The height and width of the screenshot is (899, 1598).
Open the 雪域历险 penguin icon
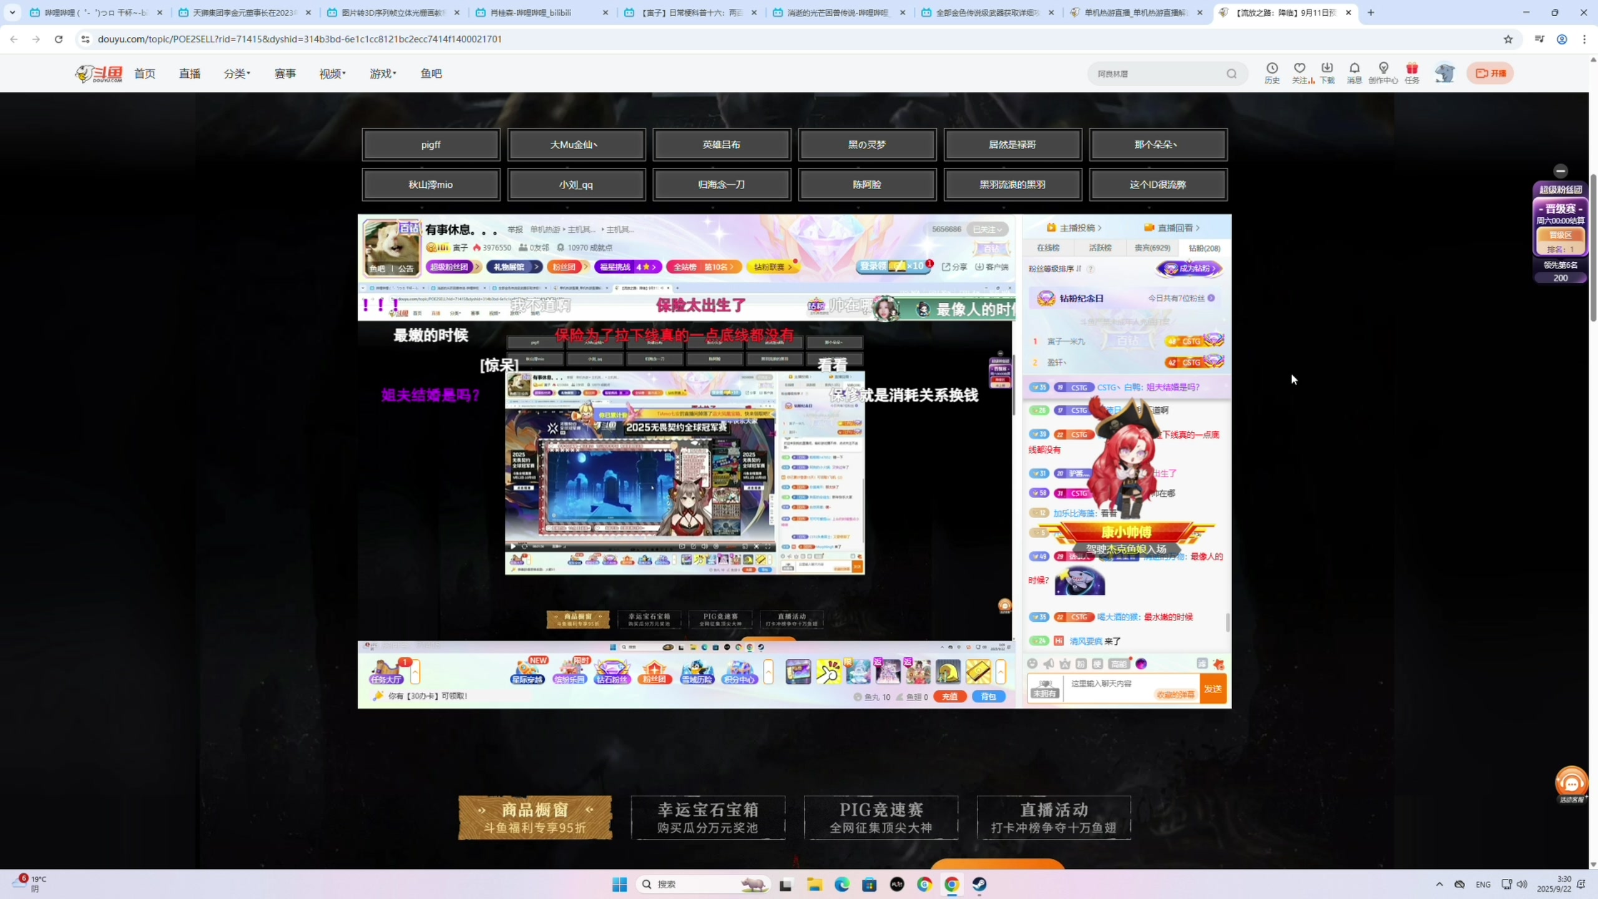[697, 672]
